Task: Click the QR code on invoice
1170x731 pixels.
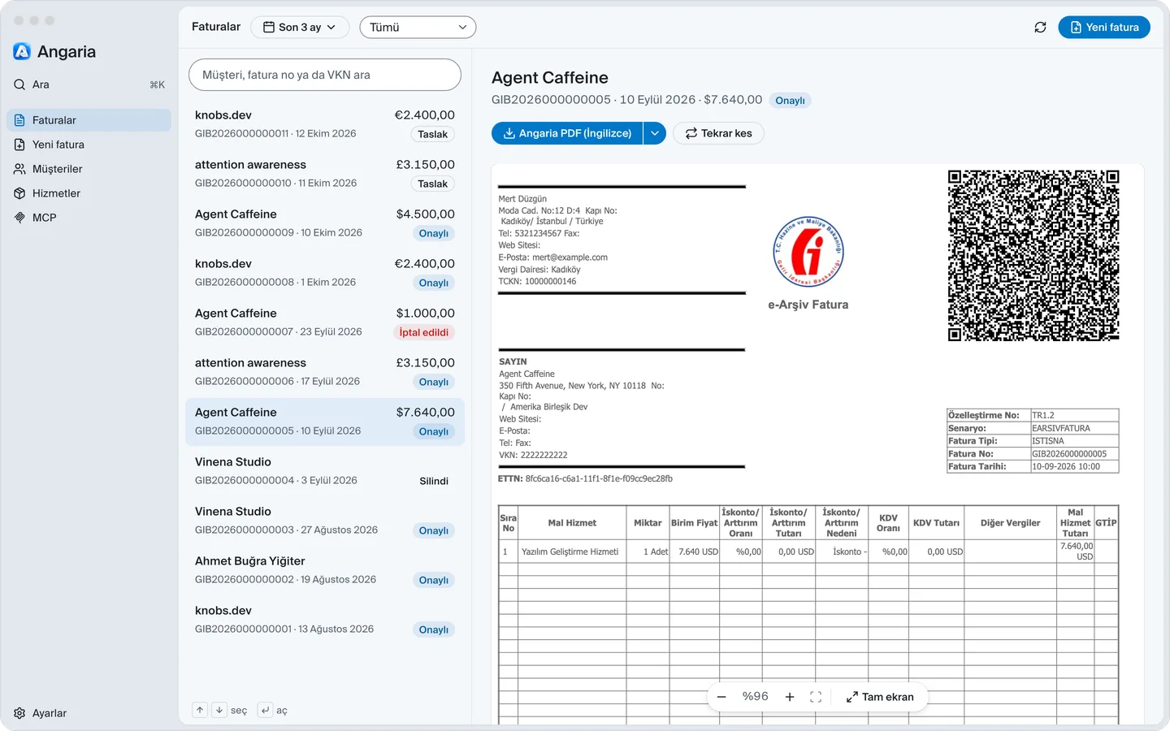Action: [x=1033, y=255]
